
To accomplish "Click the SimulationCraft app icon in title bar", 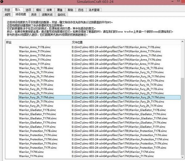I will (x=2, y=1).
